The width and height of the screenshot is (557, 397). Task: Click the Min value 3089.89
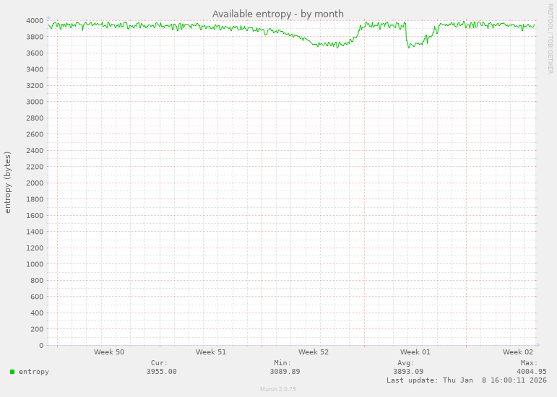[x=285, y=372]
